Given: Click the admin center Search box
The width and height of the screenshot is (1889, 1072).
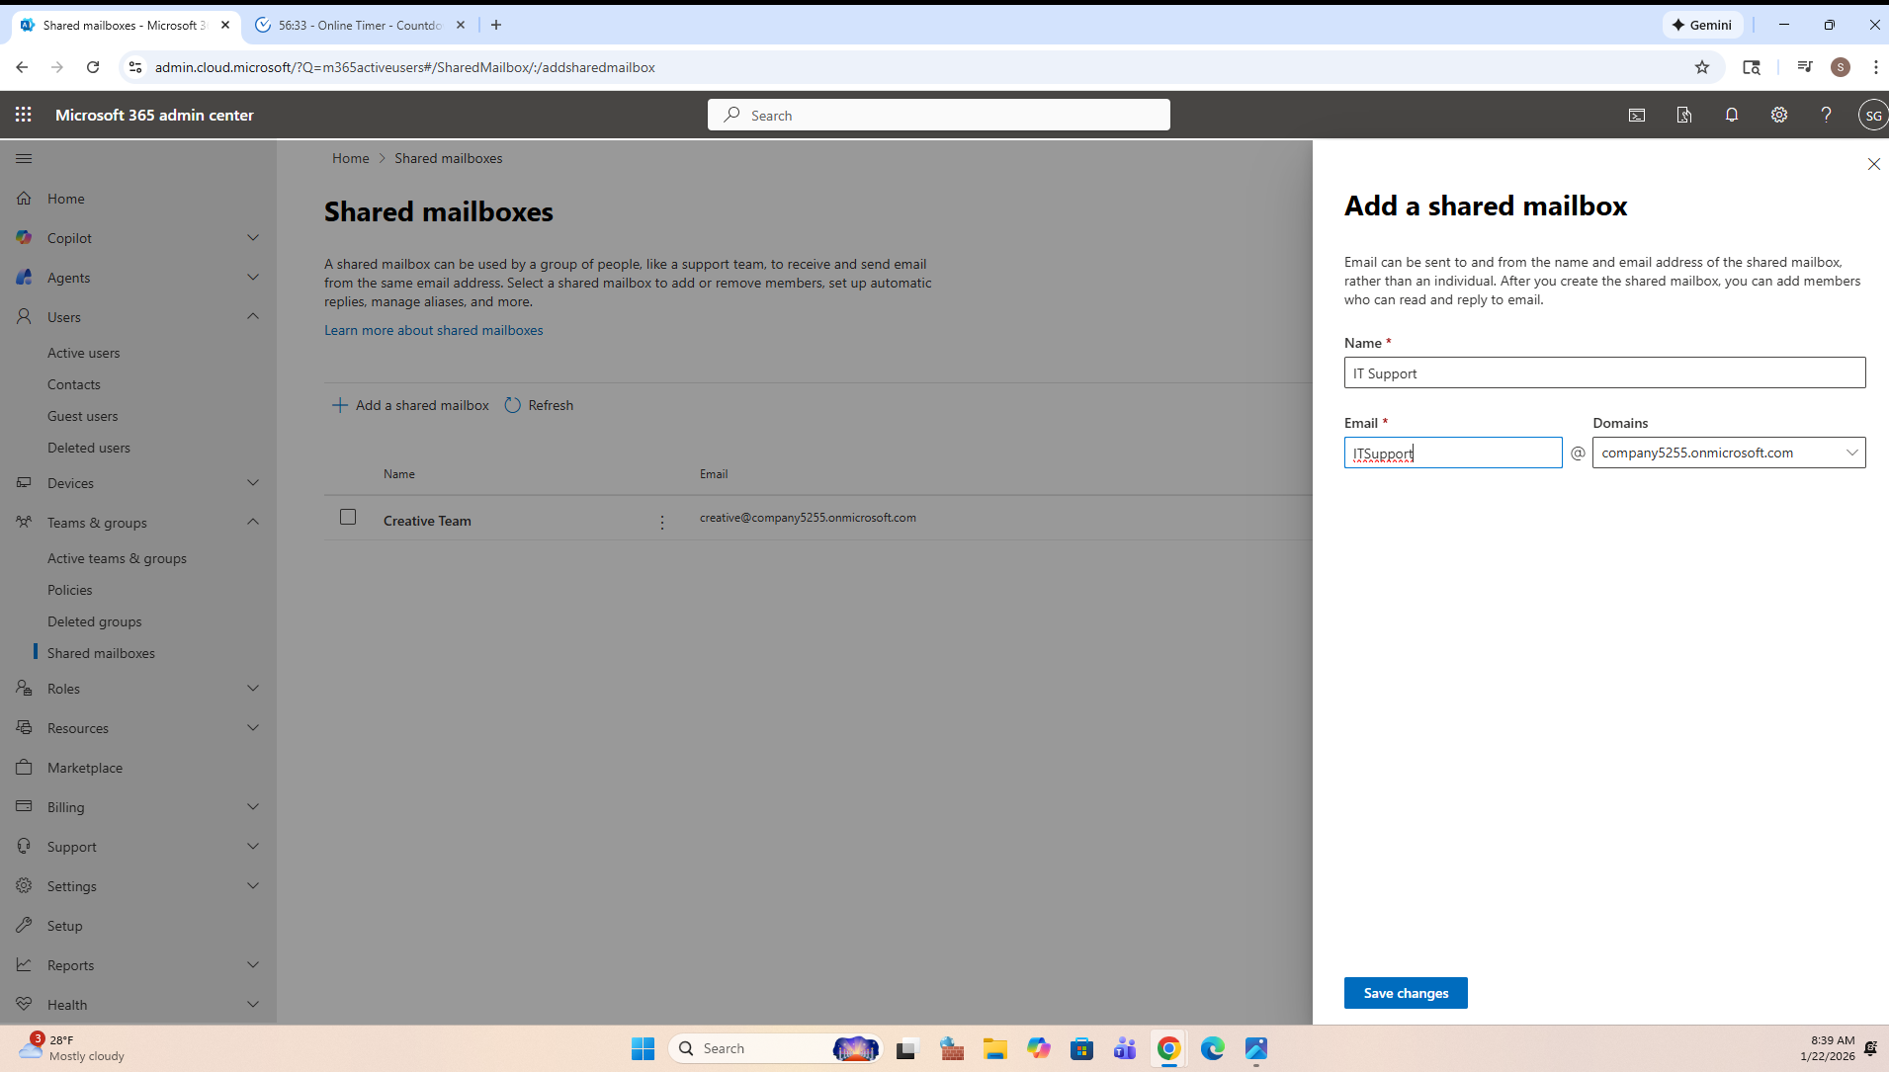Looking at the screenshot, I should (x=939, y=115).
